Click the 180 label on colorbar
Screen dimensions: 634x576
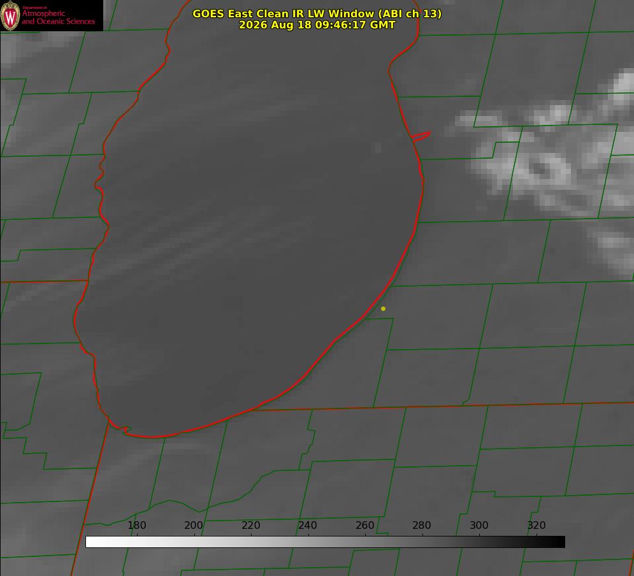(136, 525)
